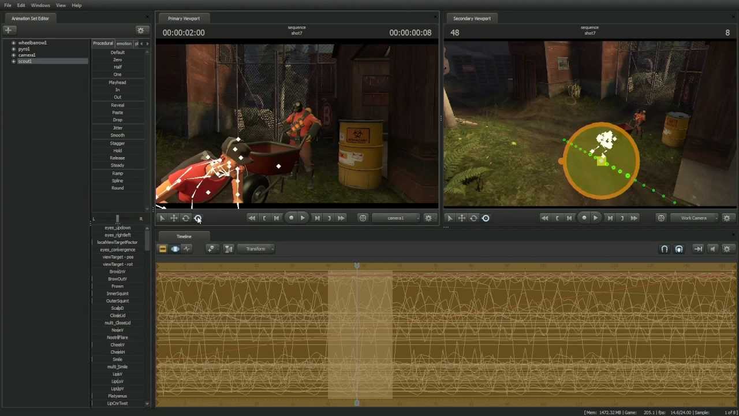This screenshot has width=739, height=416.
Task: Toggle the first magnet snap button in Timeline
Action: tap(665, 249)
